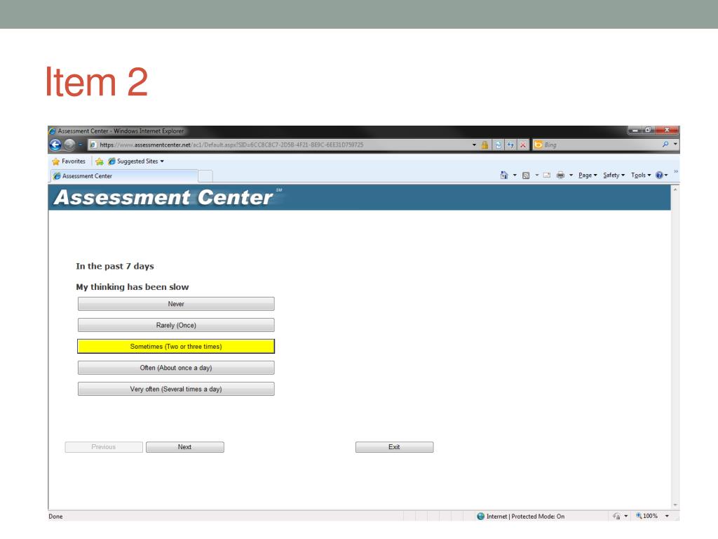This screenshot has height=539, width=718.
Task: Select Very often (Several times a day)
Action: (x=176, y=389)
